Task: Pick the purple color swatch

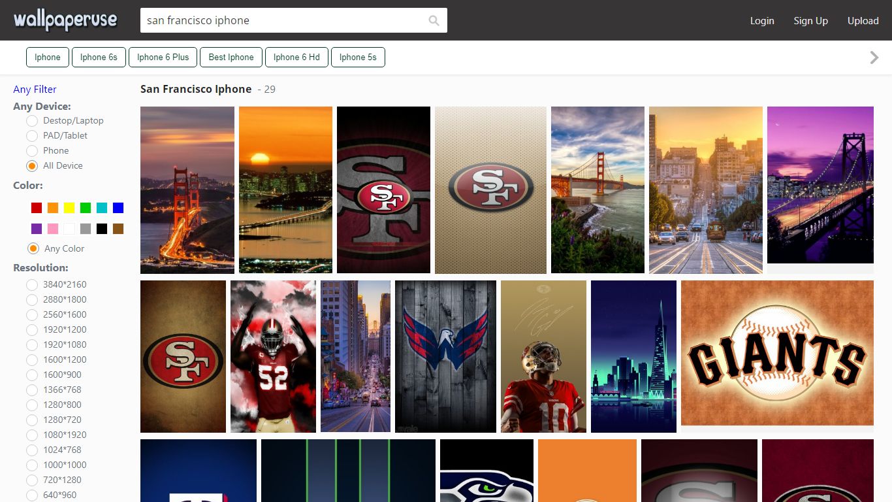Action: pyautogui.click(x=37, y=229)
